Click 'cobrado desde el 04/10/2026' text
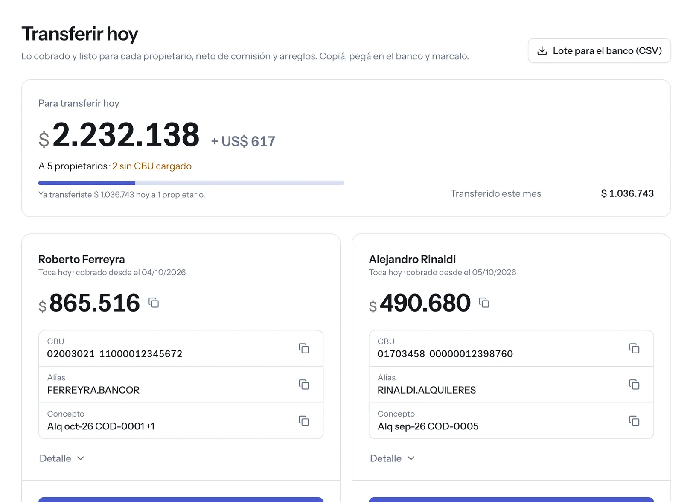Image resolution: width=693 pixels, height=502 pixels. click(131, 272)
